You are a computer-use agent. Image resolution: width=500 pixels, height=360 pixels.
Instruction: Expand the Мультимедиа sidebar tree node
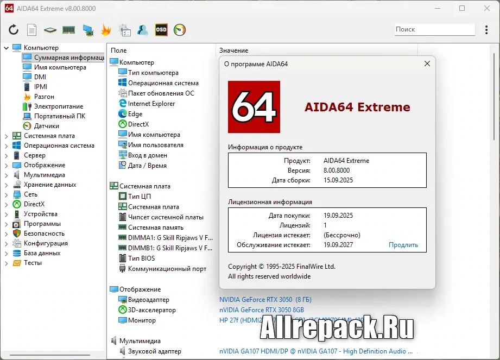(7, 175)
